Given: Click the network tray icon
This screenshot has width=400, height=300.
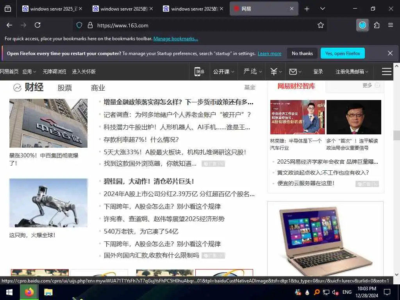Looking at the screenshot, I should tap(326, 292).
